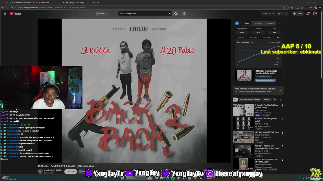
Task: Click the Back 2 Back video player
Action: tap(134, 91)
